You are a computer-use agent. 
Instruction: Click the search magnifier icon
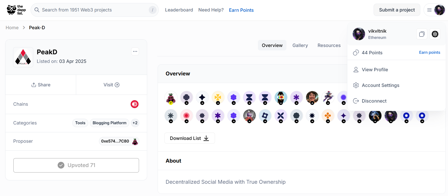(x=37, y=10)
